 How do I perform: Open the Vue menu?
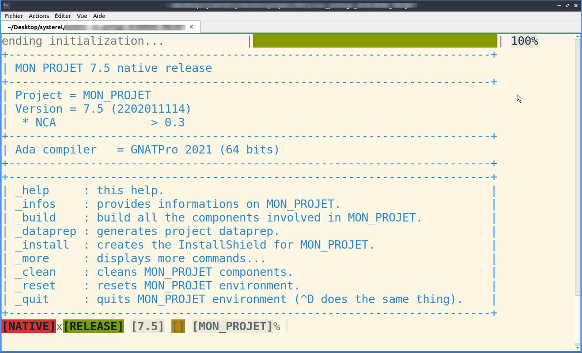click(82, 16)
